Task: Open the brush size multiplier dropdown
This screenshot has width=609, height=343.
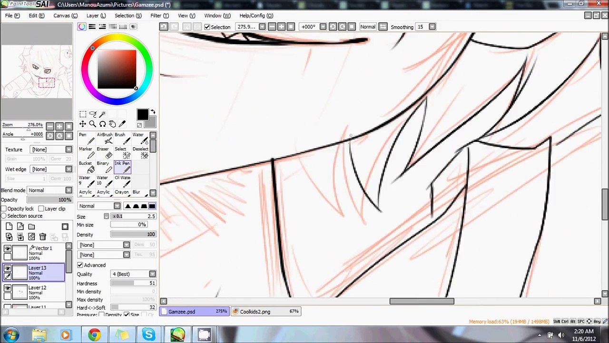Action: click(106, 216)
